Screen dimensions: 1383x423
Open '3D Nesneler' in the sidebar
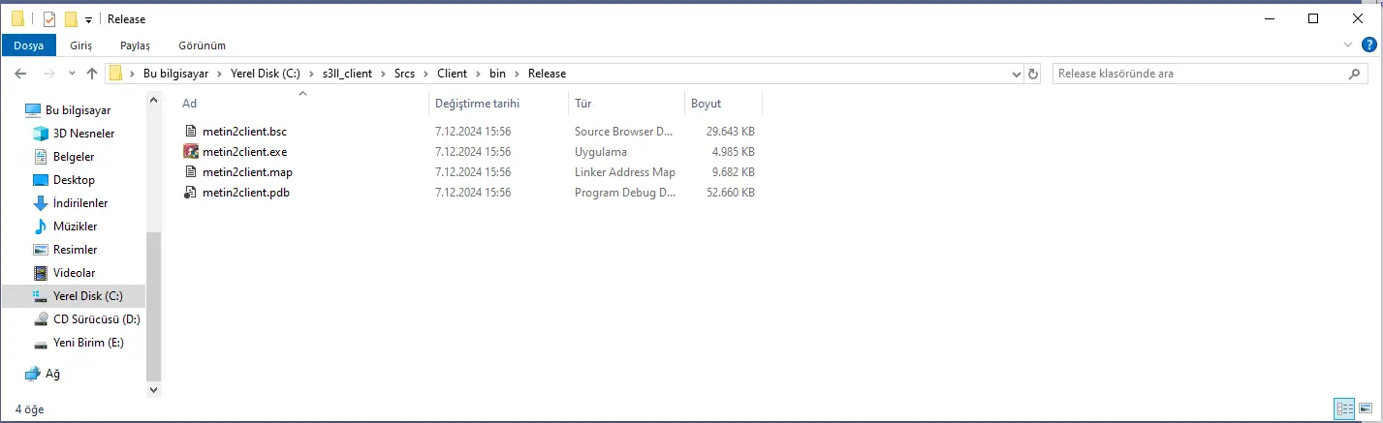pos(83,134)
